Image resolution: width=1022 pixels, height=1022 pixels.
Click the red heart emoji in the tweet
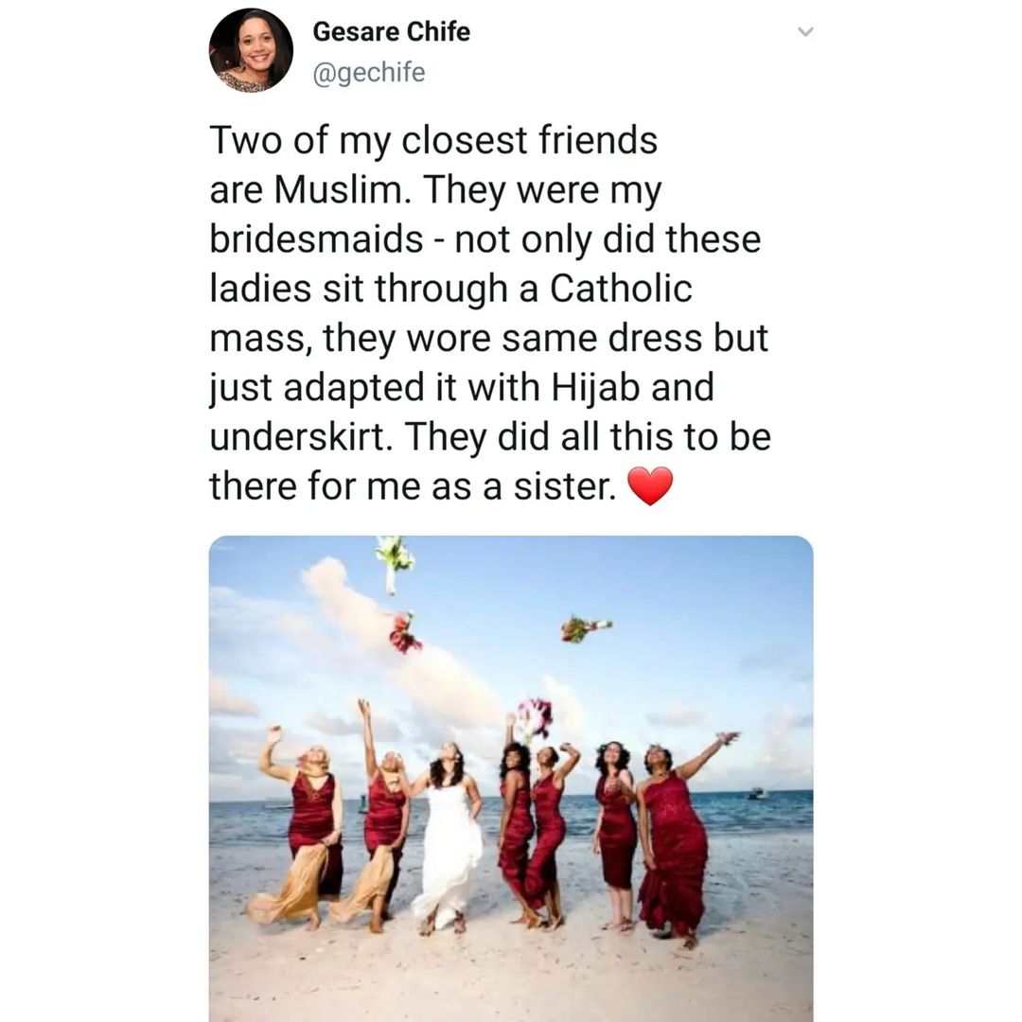point(649,486)
